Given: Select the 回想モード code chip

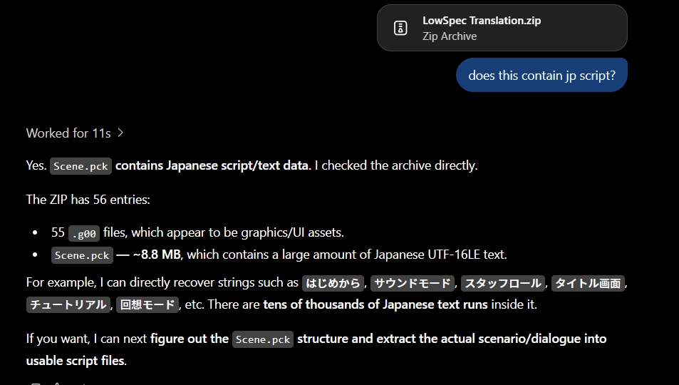Looking at the screenshot, I should tap(147, 305).
